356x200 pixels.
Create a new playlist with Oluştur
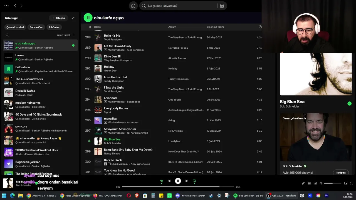click(x=58, y=18)
